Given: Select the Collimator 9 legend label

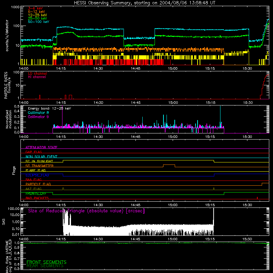Looking at the screenshot, I should [x=38, y=117].
